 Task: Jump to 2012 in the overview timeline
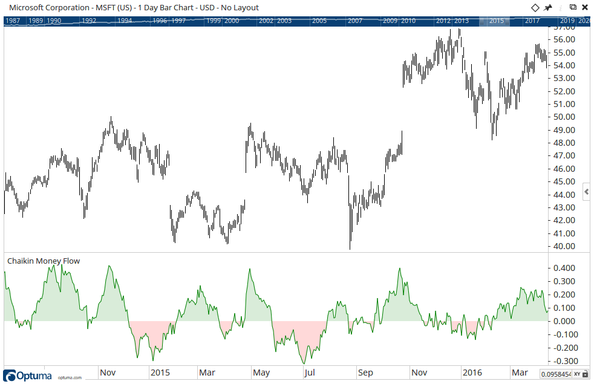pos(443,21)
